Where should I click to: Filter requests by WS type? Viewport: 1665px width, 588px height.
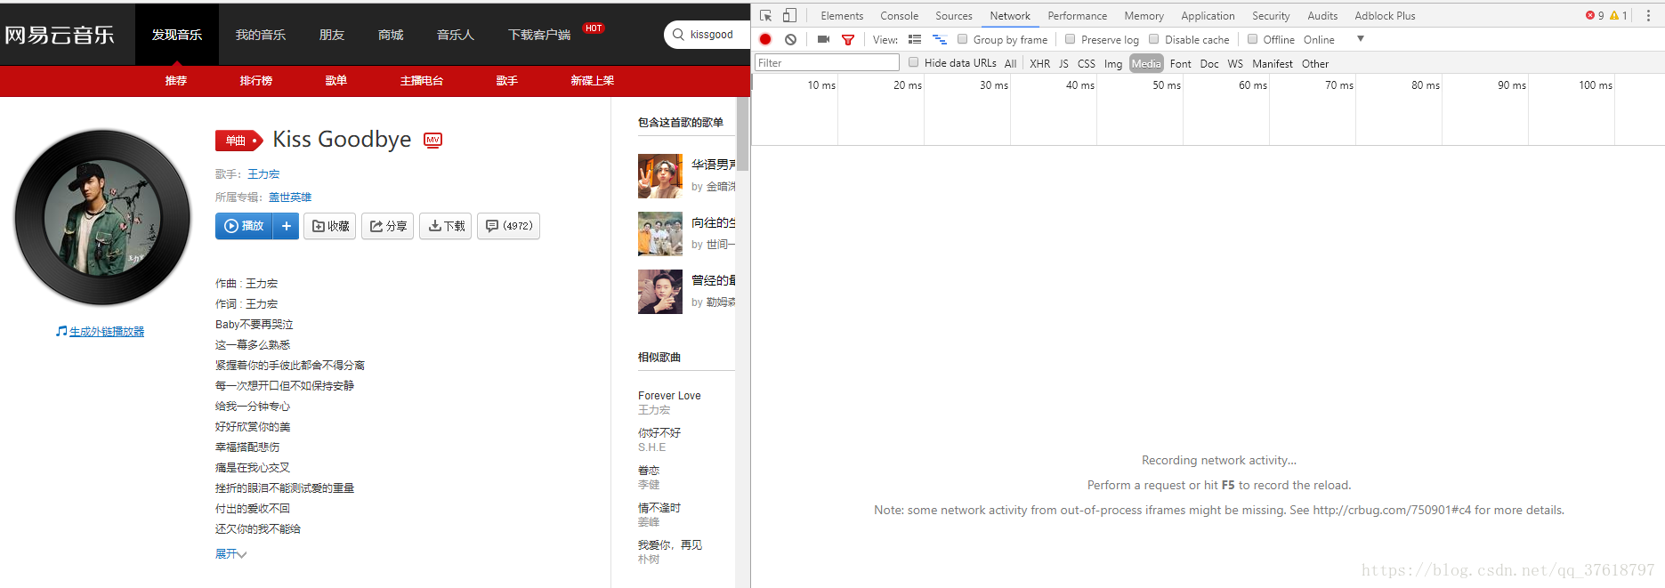pyautogui.click(x=1235, y=63)
